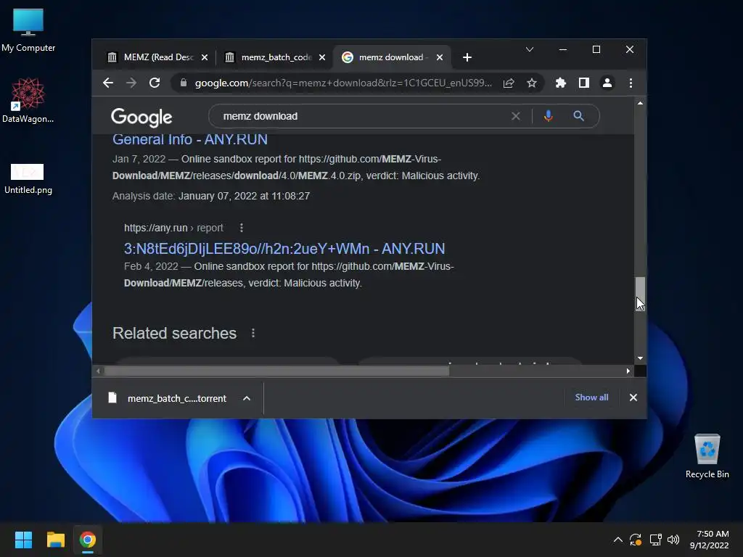The width and height of the screenshot is (743, 557).
Task: Click the scrollbar down arrow
Action: tap(640, 358)
